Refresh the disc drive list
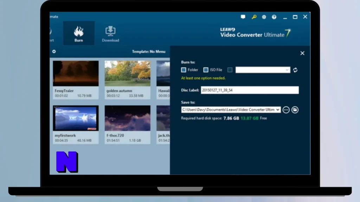The width and height of the screenshot is (360, 202). click(x=295, y=70)
